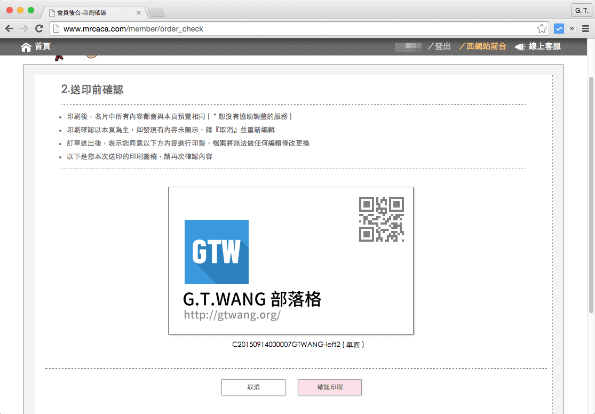595x414 pixels.
Task: Open the G. T. profile button
Action: click(x=582, y=11)
